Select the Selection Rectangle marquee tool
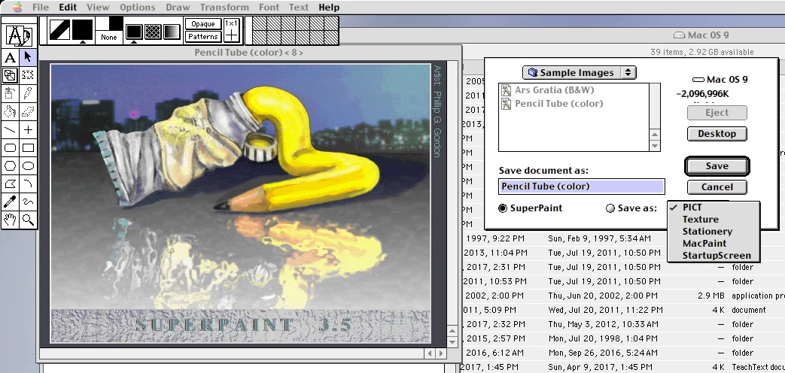Screen dimensions: 785x373 click(28, 75)
